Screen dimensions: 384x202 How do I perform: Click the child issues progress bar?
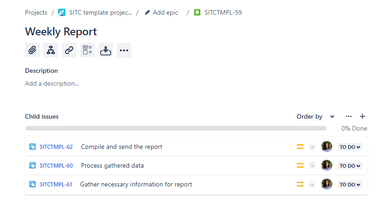tap(176, 129)
